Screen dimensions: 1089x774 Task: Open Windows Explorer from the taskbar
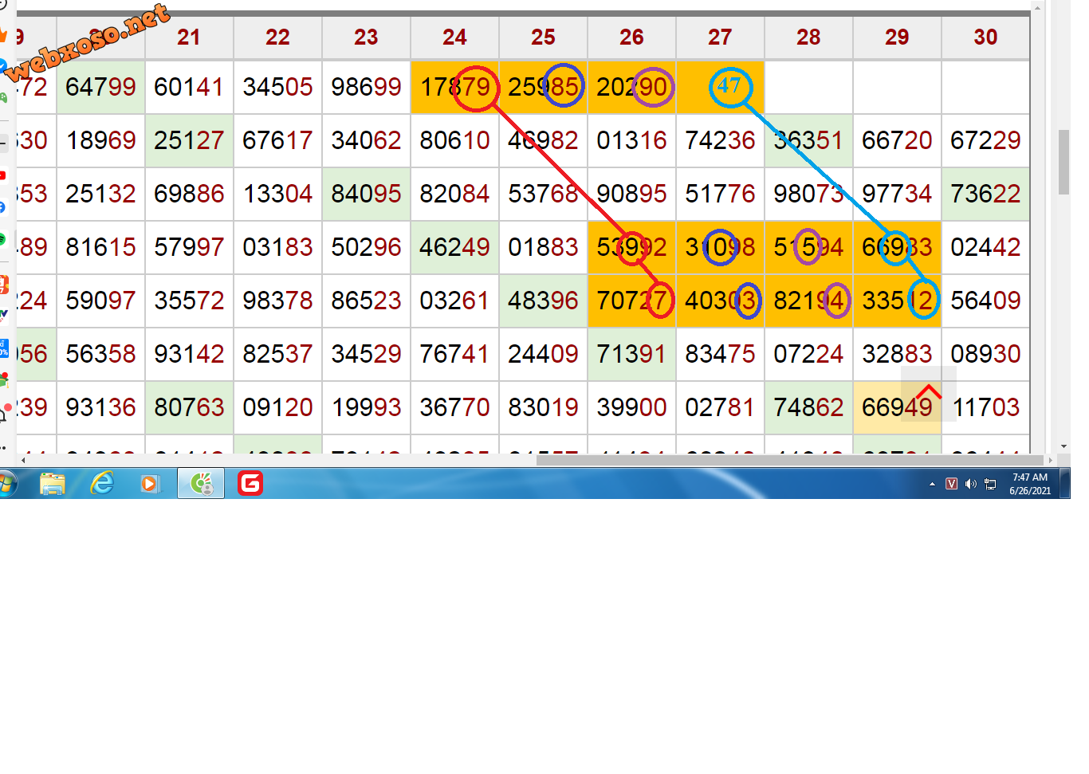pos(53,483)
